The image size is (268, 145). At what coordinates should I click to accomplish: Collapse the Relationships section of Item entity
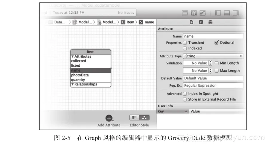(72, 84)
